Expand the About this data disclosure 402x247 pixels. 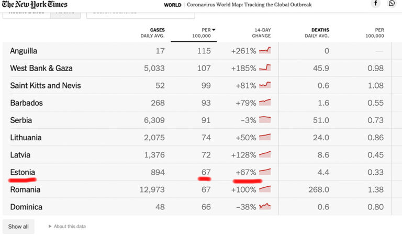[67, 227]
